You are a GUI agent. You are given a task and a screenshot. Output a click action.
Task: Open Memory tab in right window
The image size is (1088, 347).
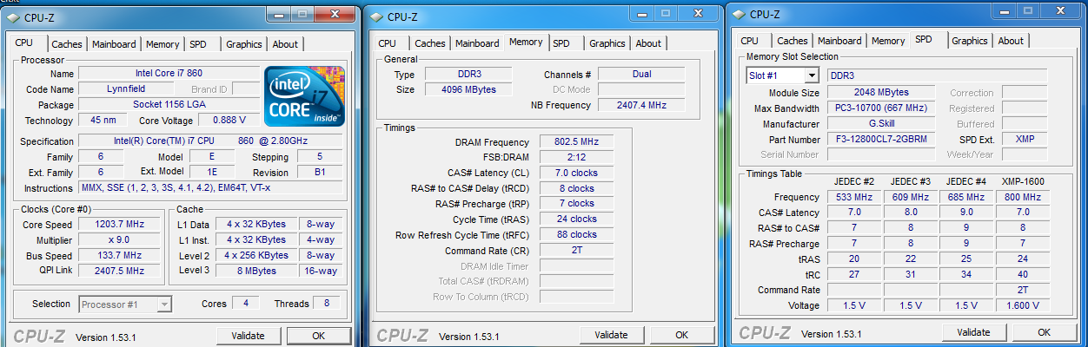tap(888, 41)
